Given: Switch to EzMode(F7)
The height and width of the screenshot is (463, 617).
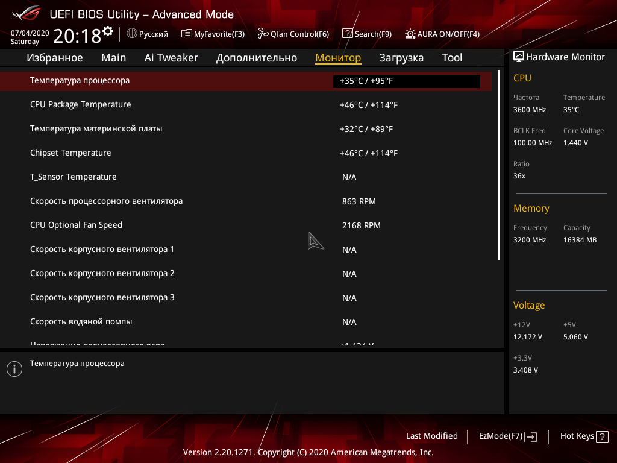Looking at the screenshot, I should coord(507,436).
